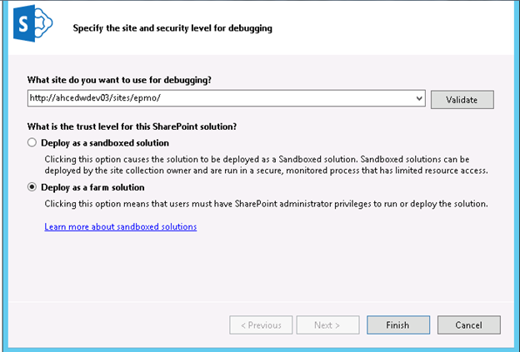Open 'Learn more about sandboxed solutions' link
This screenshot has height=352, width=520.
point(120,226)
